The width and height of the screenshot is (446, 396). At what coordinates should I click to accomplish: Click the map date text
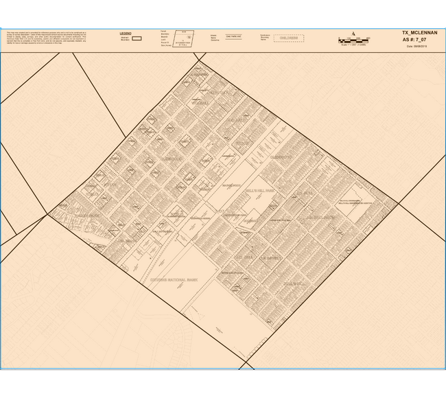(x=418, y=47)
